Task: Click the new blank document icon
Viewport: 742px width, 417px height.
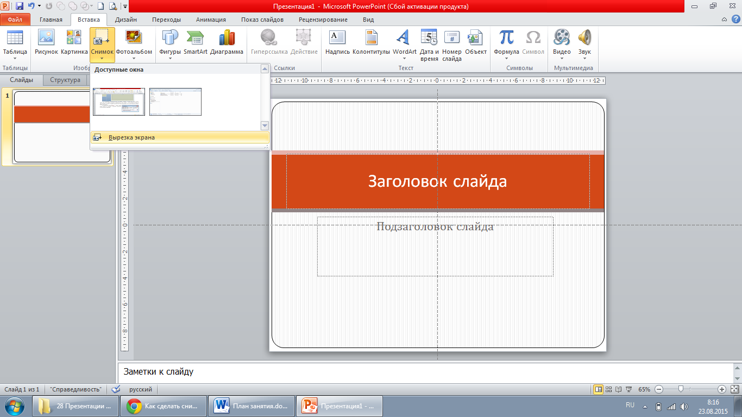Action: click(100, 7)
